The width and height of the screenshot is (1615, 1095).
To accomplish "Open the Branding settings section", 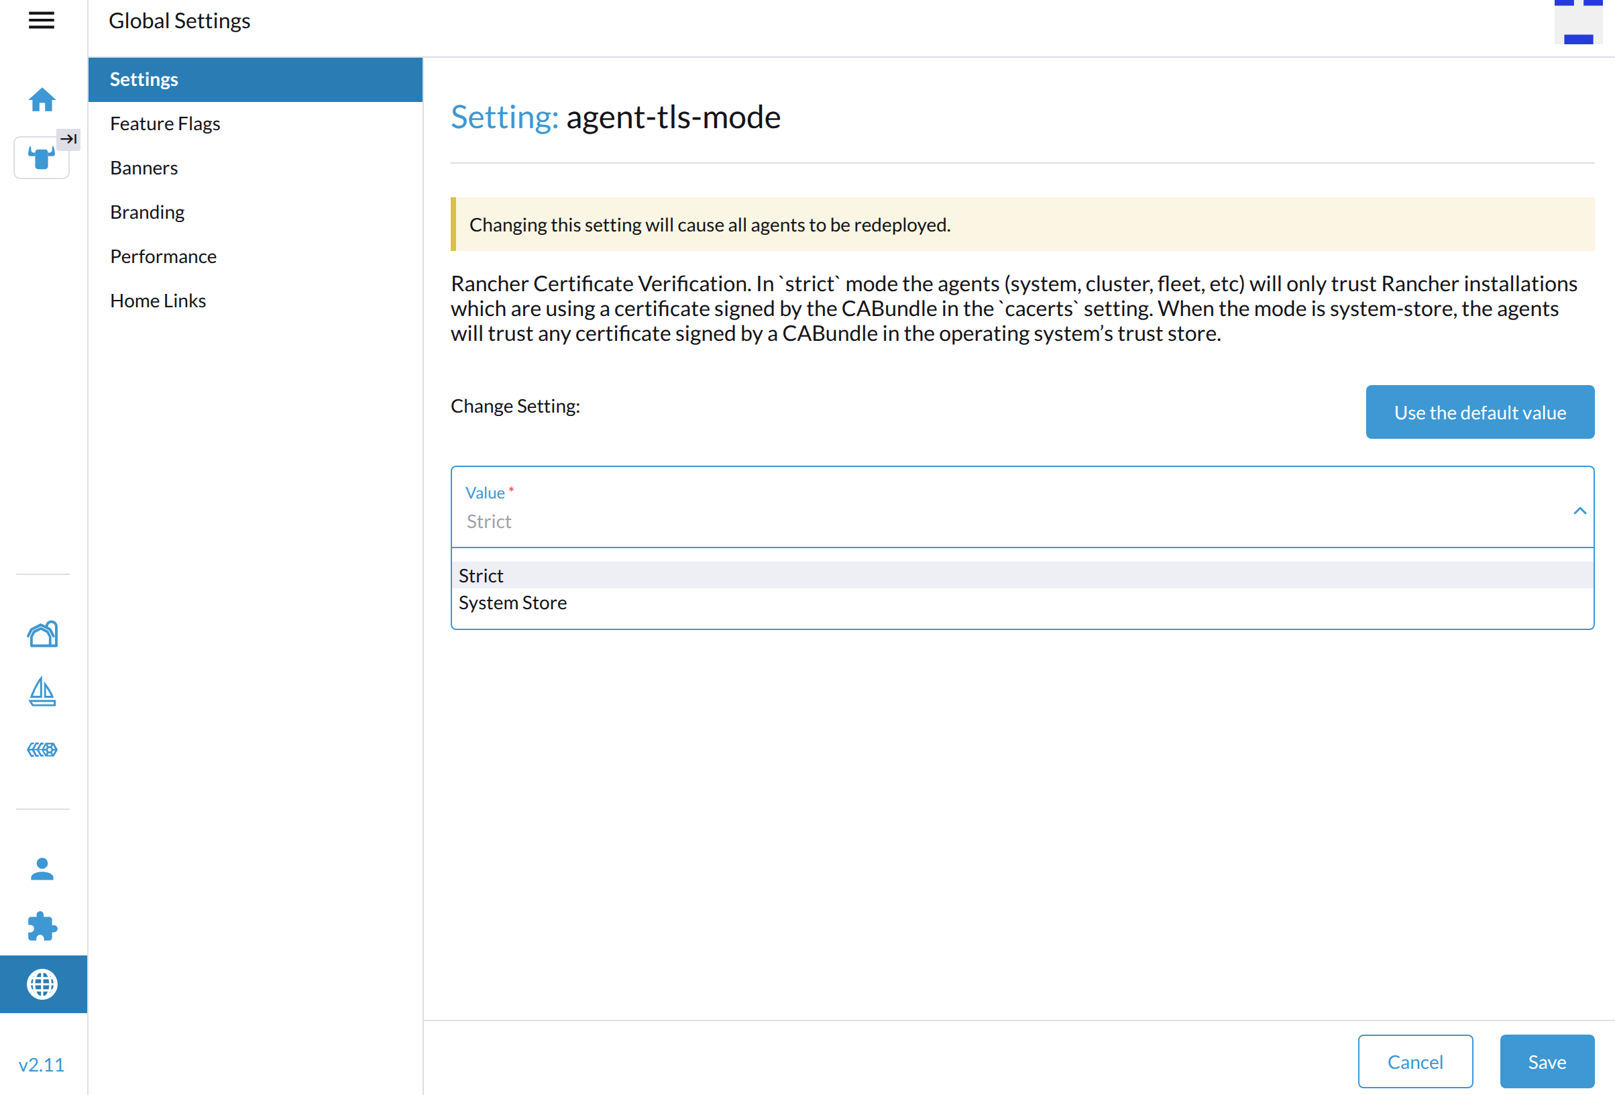I will [147, 211].
